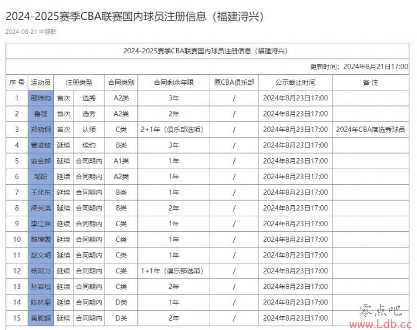Click player name 王化东
Viewport: 417px width, 330px height.
(x=41, y=192)
